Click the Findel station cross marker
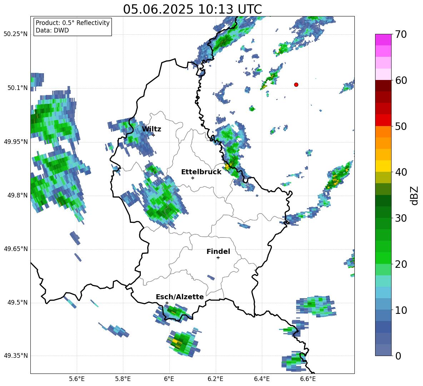This screenshot has width=423, height=386. coord(218,258)
